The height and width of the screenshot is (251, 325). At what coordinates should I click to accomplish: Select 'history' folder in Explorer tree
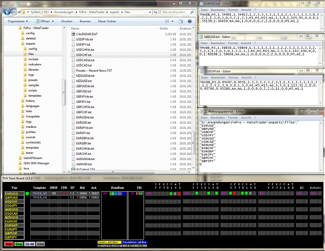pos(30,101)
